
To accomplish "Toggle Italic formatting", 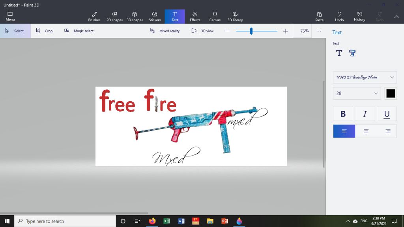I will (x=365, y=114).
